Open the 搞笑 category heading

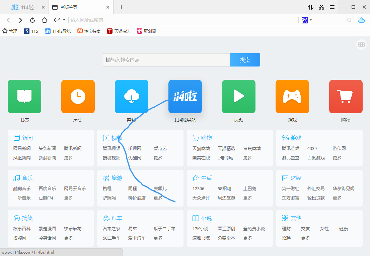click(23, 218)
